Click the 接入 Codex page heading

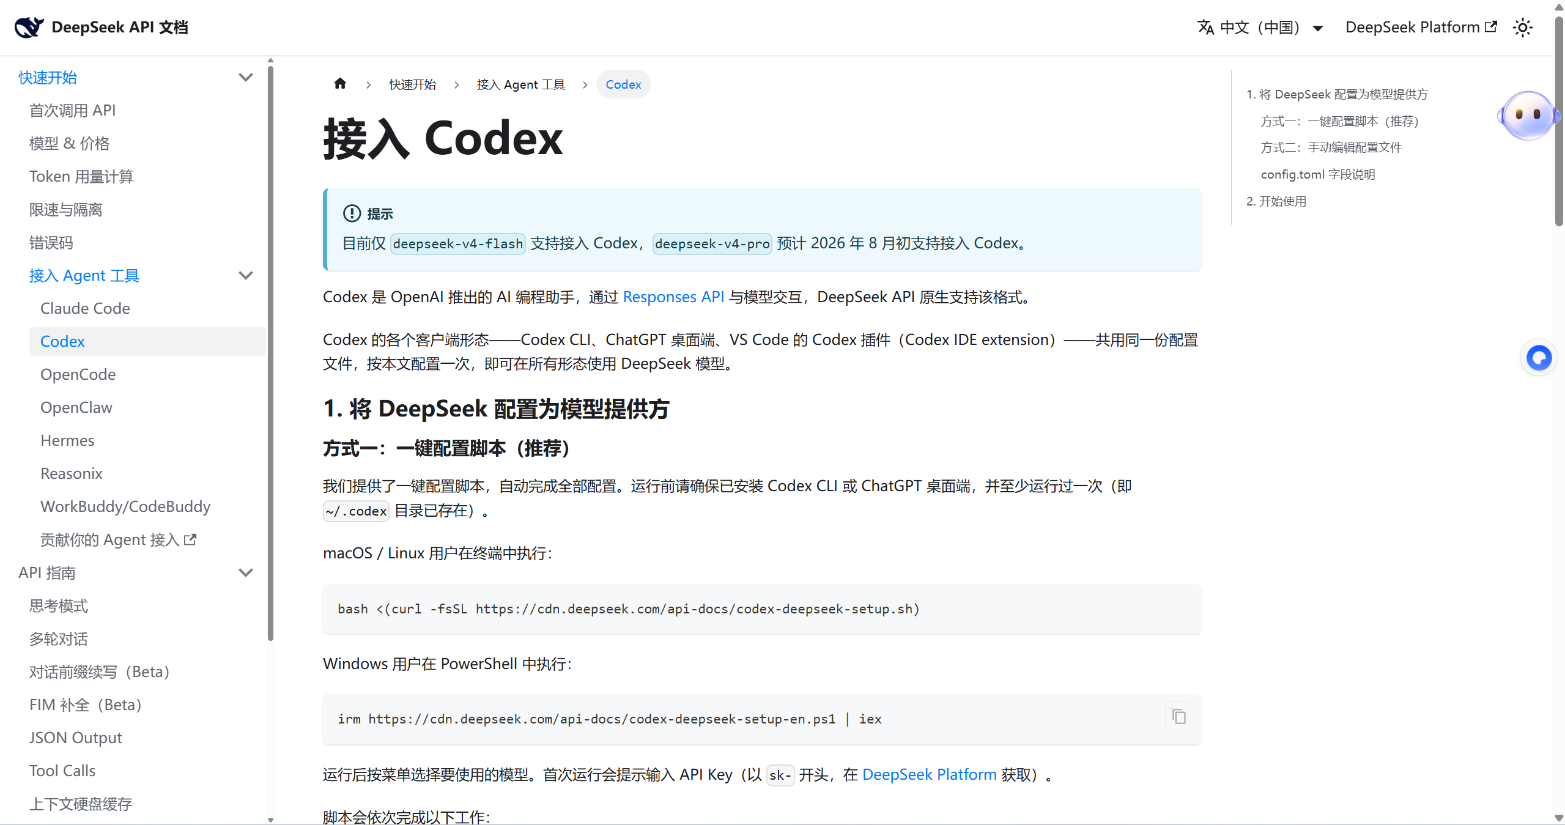coord(443,139)
